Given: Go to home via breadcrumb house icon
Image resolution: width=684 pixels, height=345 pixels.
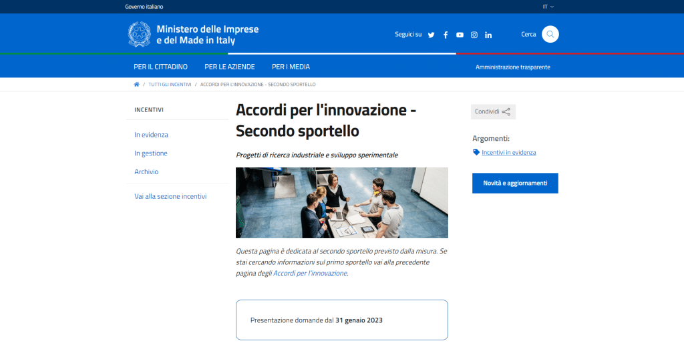Looking at the screenshot, I should (x=136, y=85).
